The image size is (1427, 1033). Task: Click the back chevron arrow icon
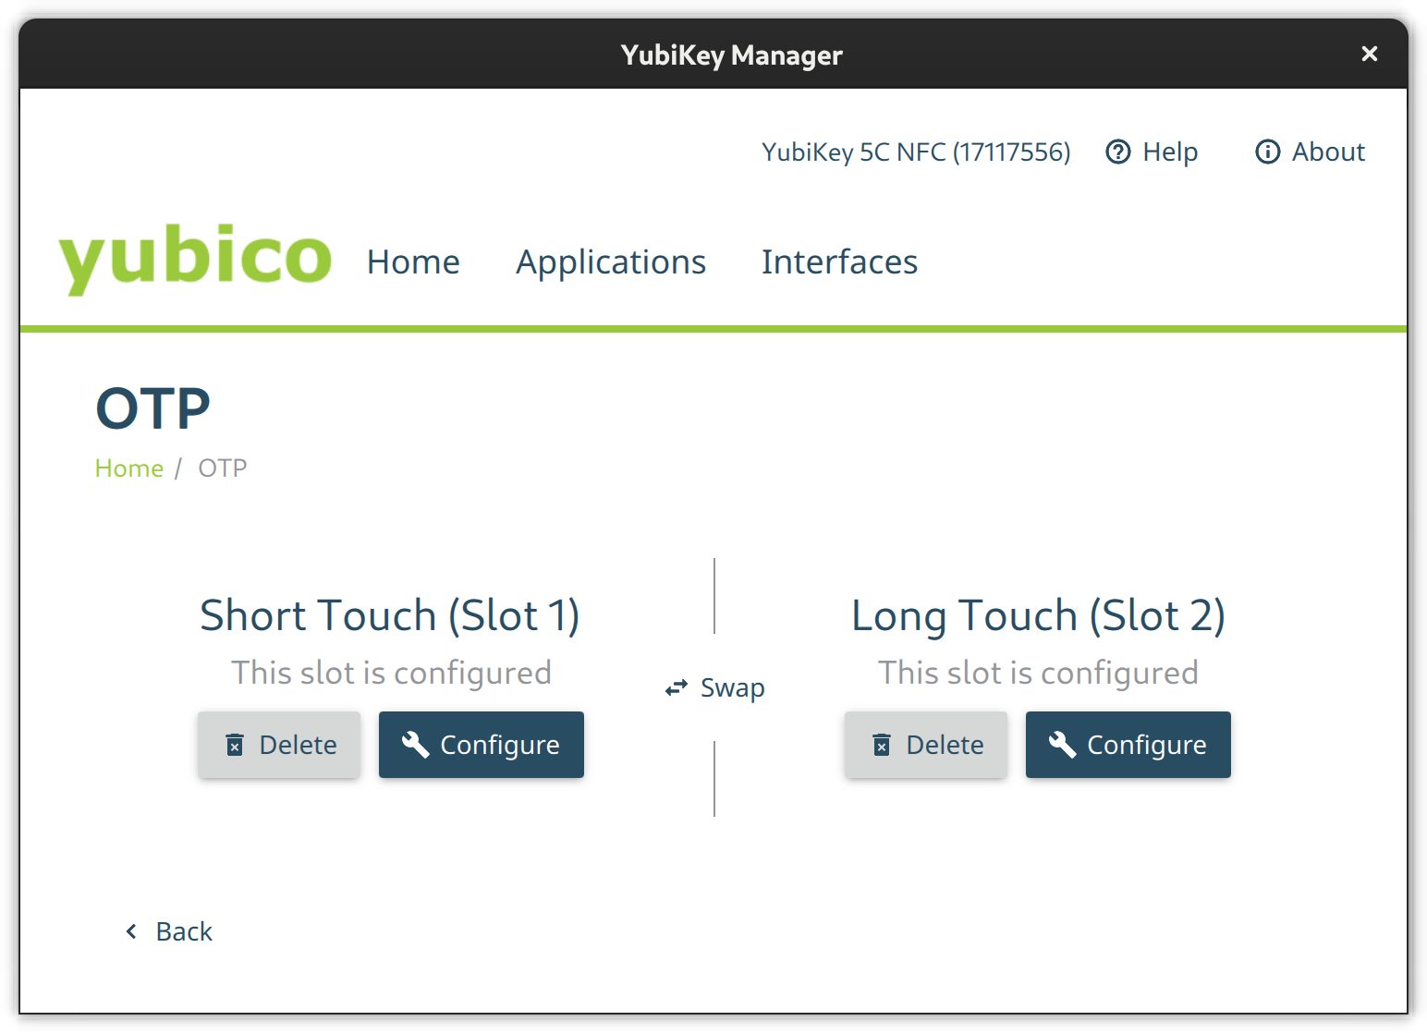(131, 931)
